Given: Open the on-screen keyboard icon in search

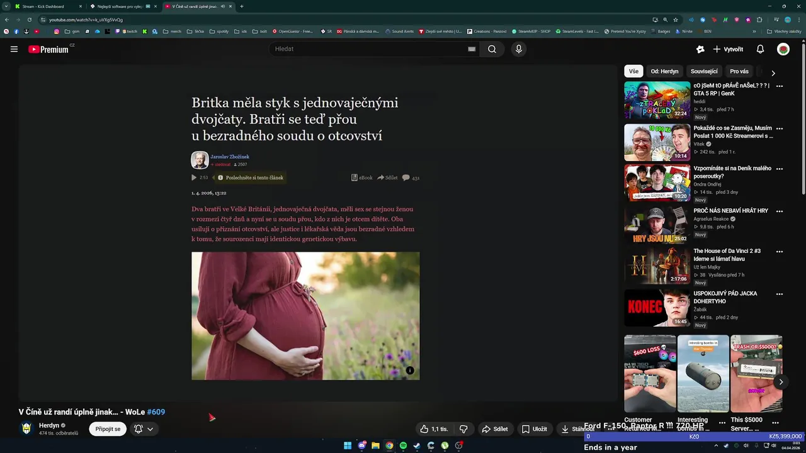Looking at the screenshot, I should 471,49.
